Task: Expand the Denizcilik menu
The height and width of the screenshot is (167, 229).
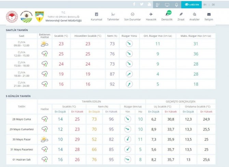Action: coord(167,16)
